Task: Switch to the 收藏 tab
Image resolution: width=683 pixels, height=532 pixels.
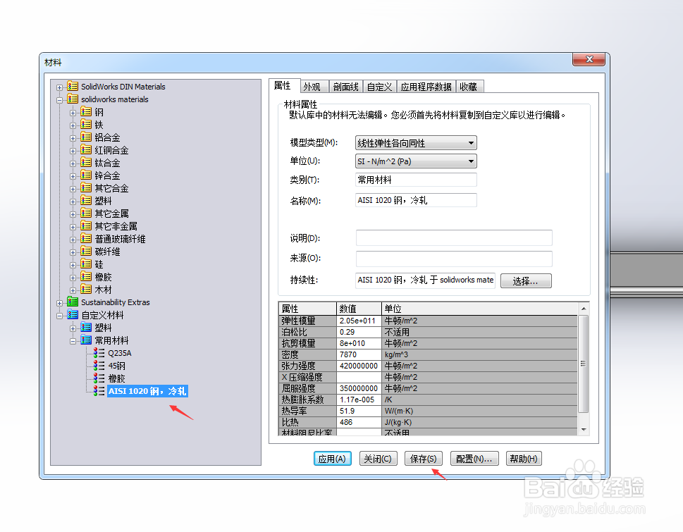Action: coord(469,87)
